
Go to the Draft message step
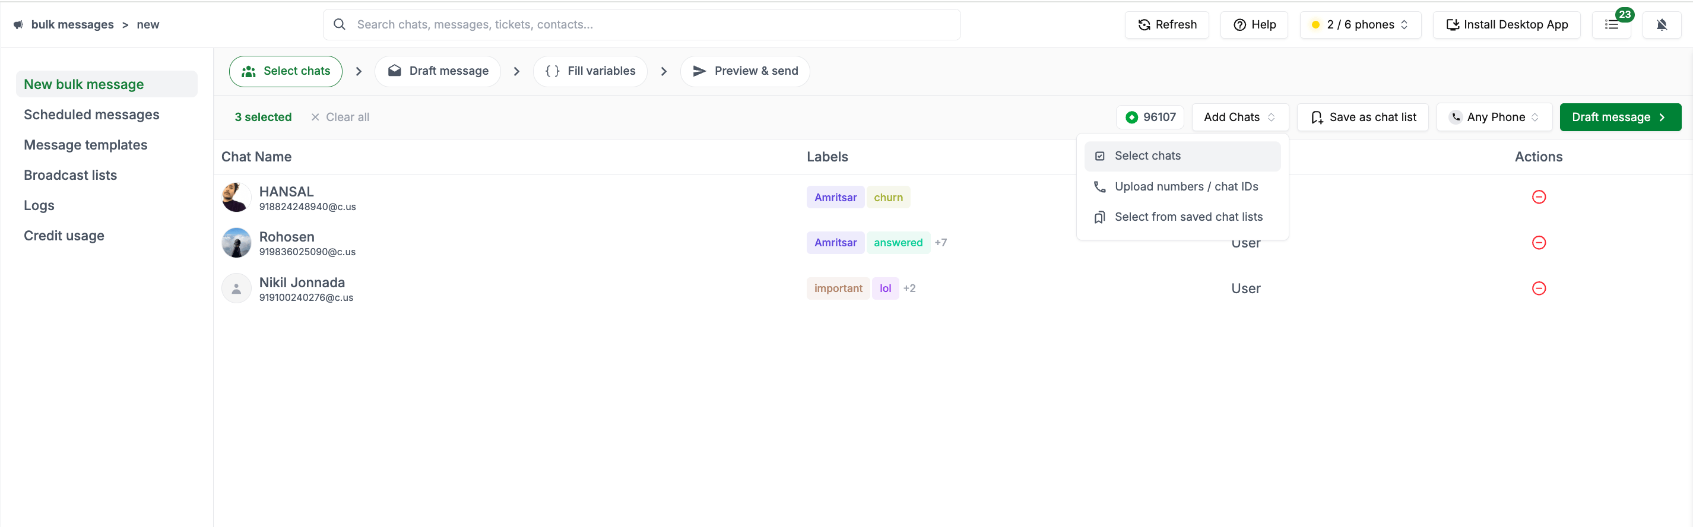tap(437, 71)
